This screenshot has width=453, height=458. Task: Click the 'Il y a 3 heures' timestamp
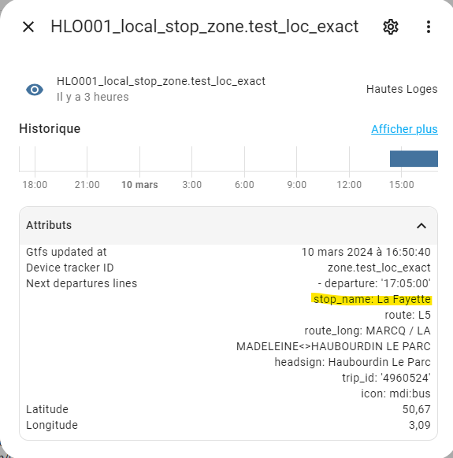[x=93, y=97]
